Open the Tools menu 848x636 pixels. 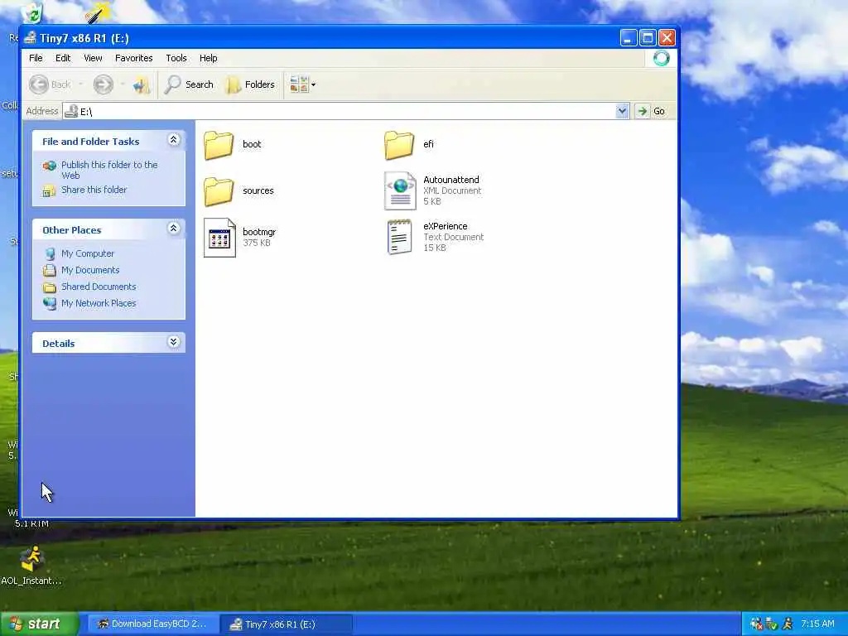[x=176, y=58]
